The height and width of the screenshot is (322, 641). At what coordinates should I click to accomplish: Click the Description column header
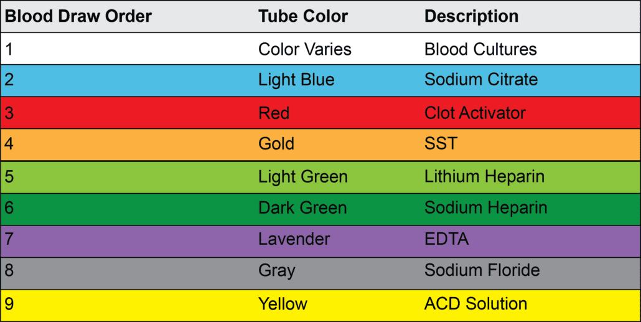point(471,16)
